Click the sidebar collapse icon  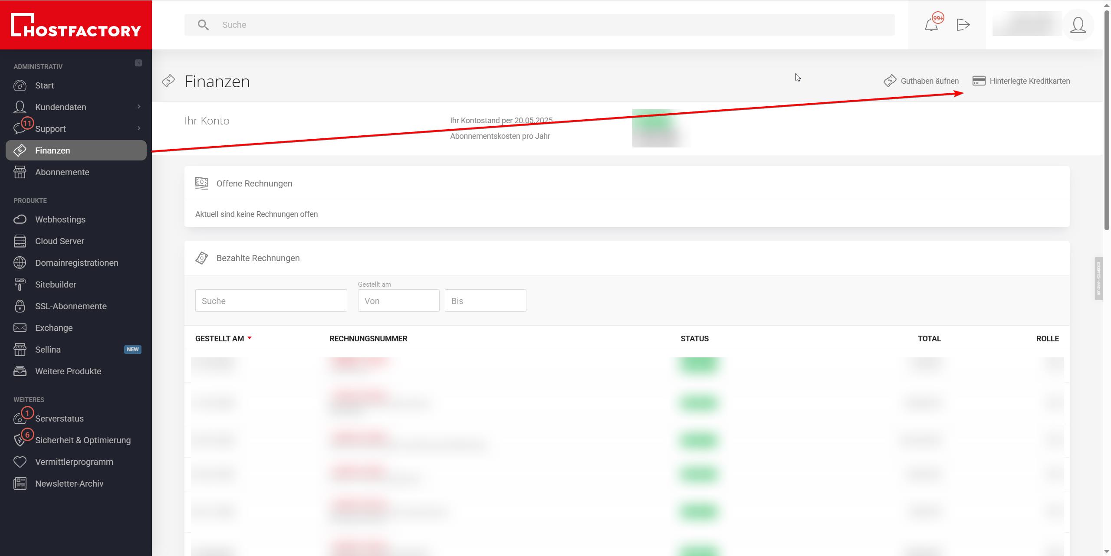click(138, 63)
